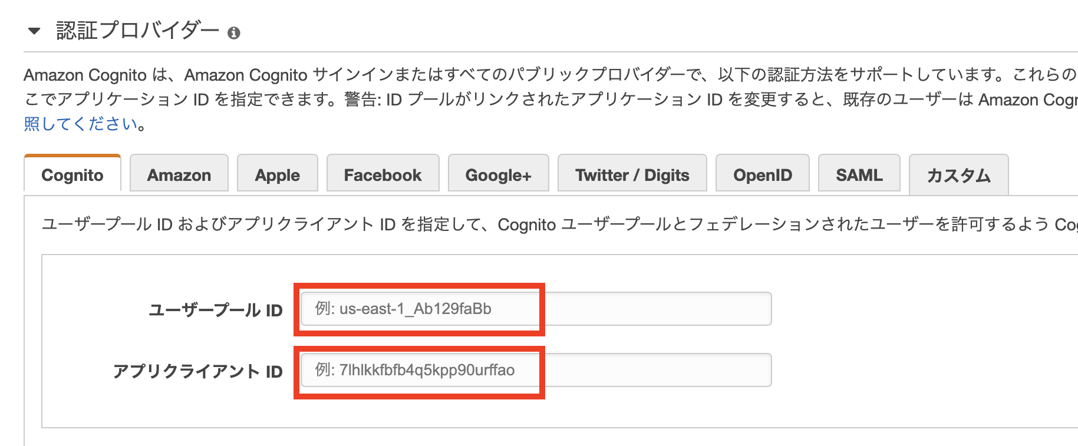
Task: Click the 認証プロバイダー heading text
Action: [x=137, y=31]
